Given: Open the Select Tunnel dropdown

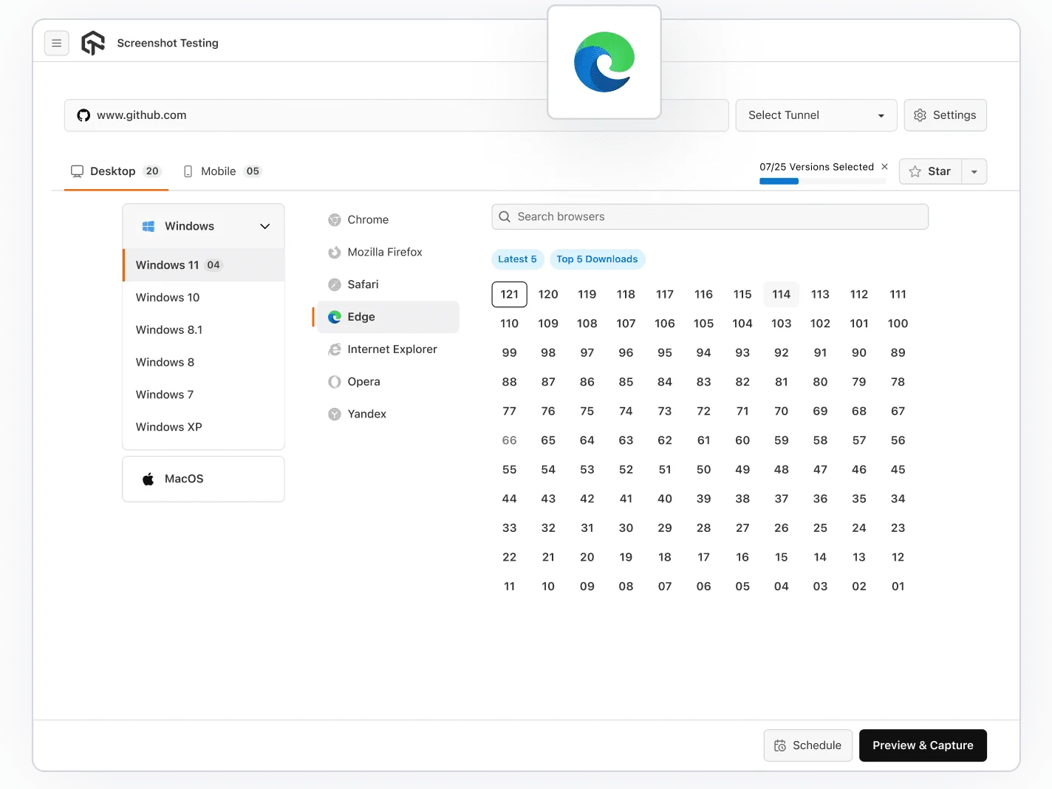Looking at the screenshot, I should click(x=816, y=115).
